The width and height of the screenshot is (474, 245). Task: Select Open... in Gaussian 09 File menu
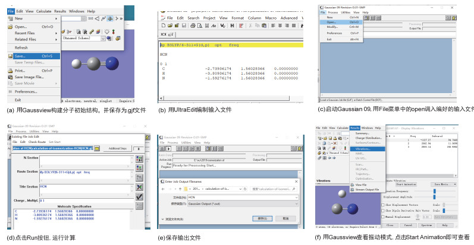341,23
